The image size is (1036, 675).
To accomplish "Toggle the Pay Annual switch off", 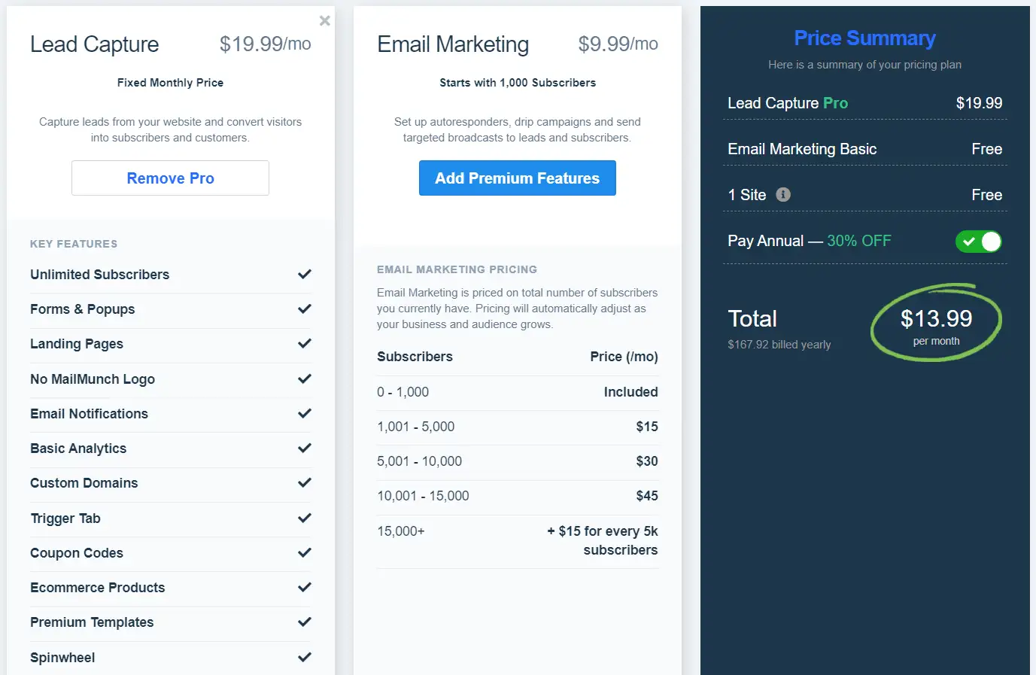I will 978,242.
